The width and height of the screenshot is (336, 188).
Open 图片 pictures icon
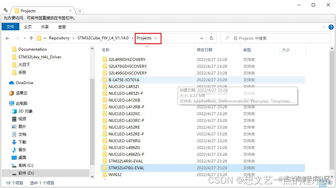pos(14,127)
